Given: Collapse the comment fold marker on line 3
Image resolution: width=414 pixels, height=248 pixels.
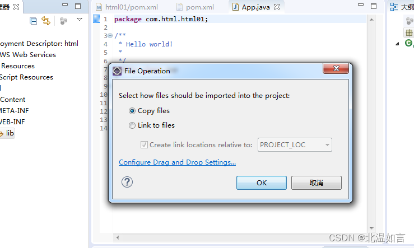Looking at the screenshot, I should [x=110, y=35].
